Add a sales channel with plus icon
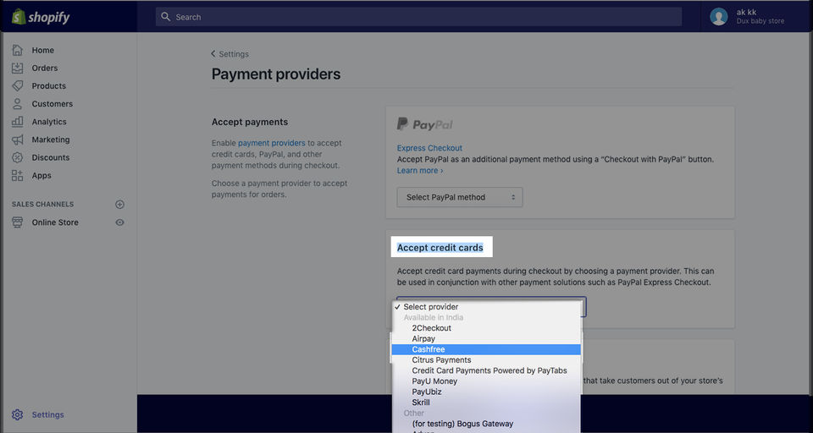 click(x=119, y=204)
